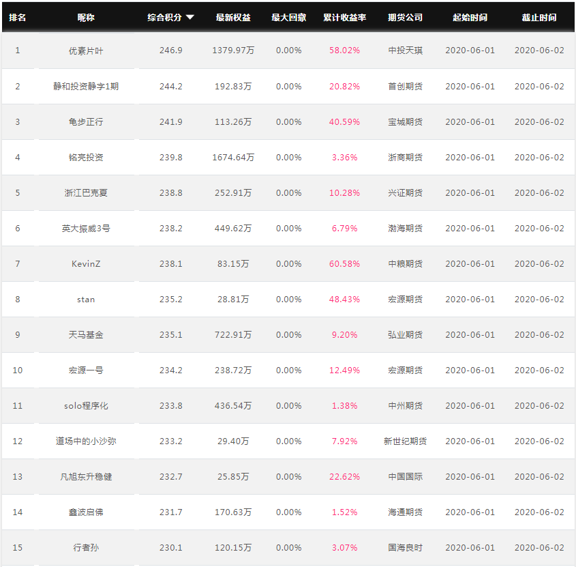This screenshot has height=567, width=576.
Task: Select the 天马基金 row
Action: [288, 334]
